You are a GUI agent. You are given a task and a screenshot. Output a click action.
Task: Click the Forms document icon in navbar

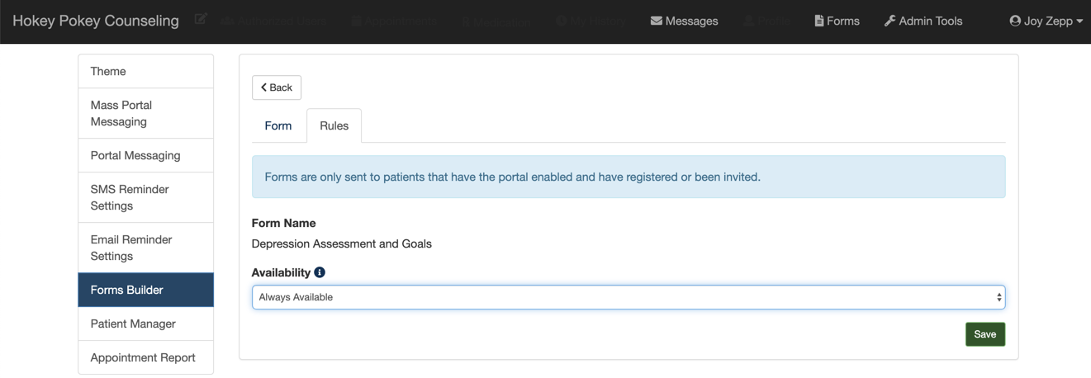819,21
